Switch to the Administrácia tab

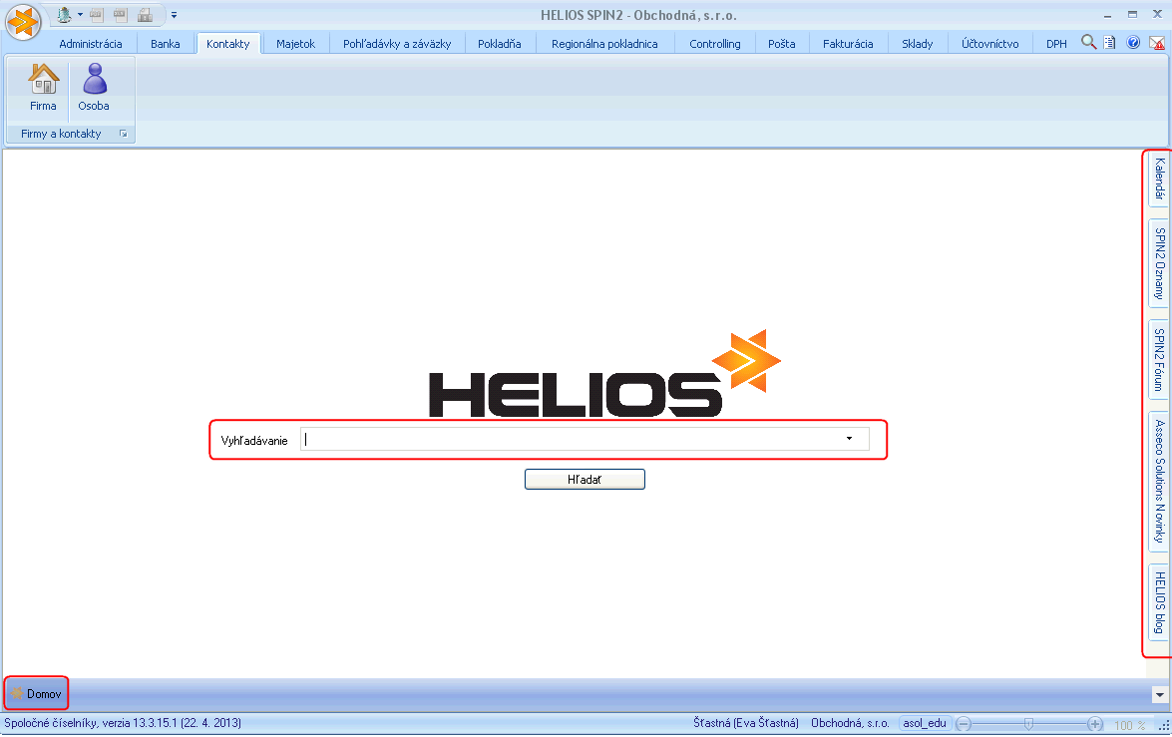tap(91, 43)
